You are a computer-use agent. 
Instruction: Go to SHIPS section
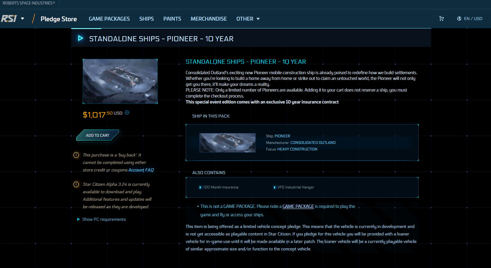point(146,19)
